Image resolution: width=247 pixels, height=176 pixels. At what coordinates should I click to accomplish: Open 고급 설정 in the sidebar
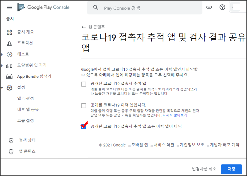[26, 121]
